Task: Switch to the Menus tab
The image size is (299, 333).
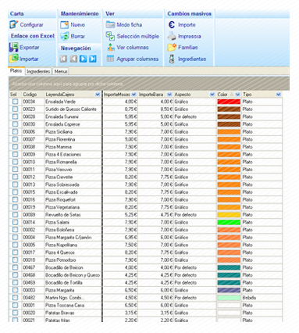Action: [x=61, y=71]
